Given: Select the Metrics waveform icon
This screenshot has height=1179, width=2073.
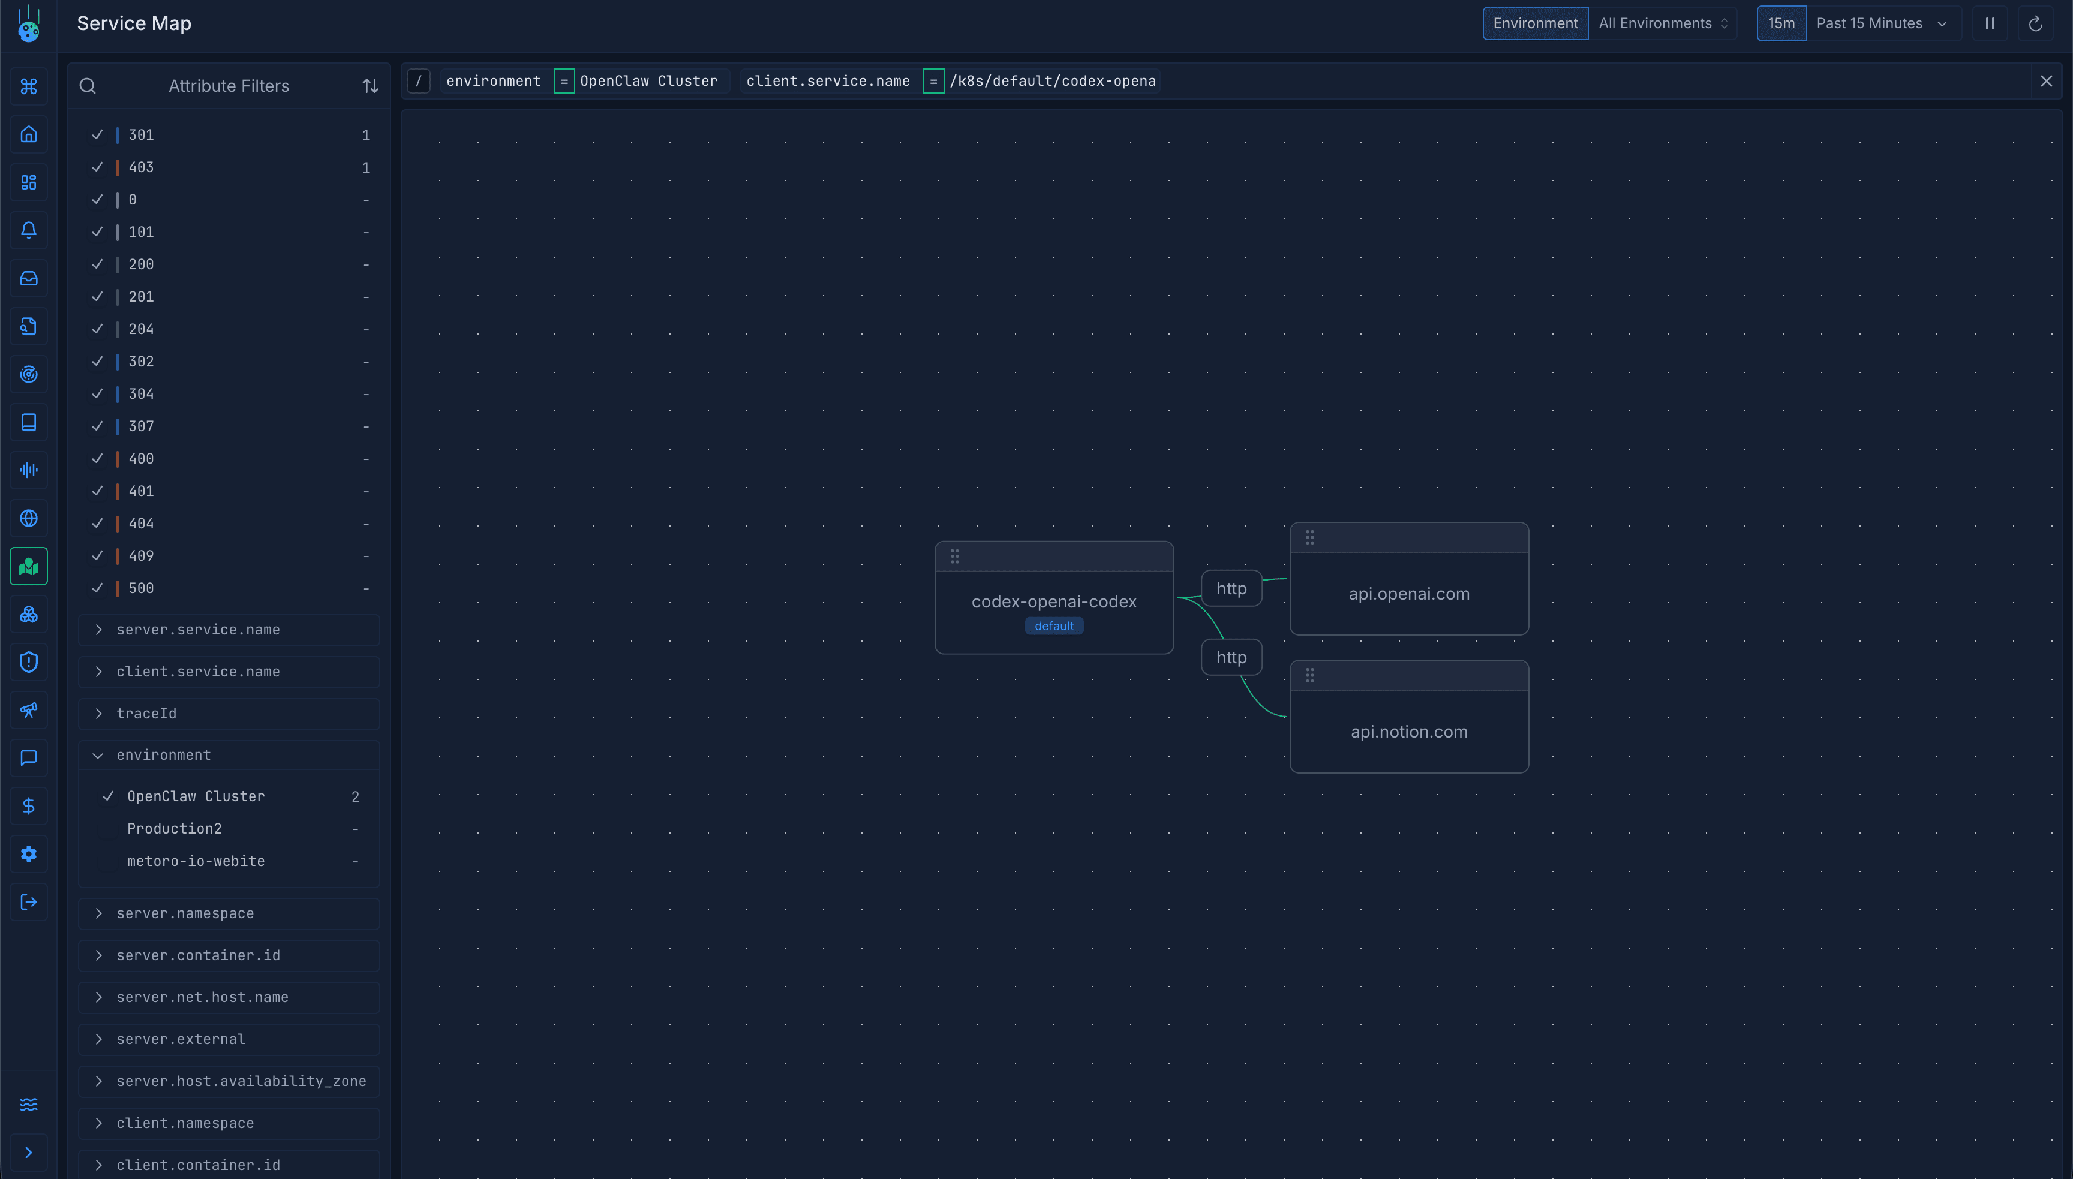Looking at the screenshot, I should 29,470.
